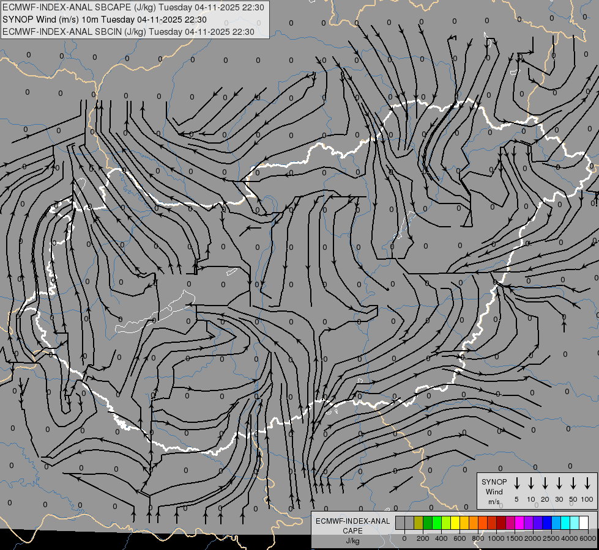Pick the white CAPE swatch before 6000
The height and width of the screenshot is (550, 599).
[583, 523]
